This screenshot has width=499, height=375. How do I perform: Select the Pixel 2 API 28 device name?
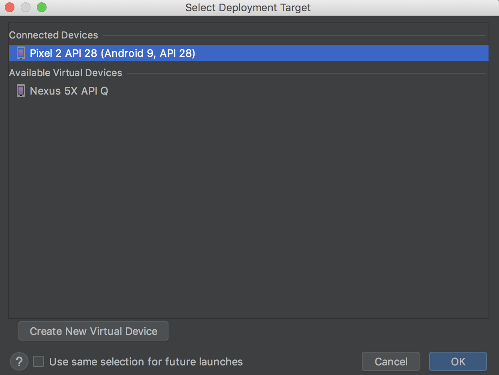63,53
